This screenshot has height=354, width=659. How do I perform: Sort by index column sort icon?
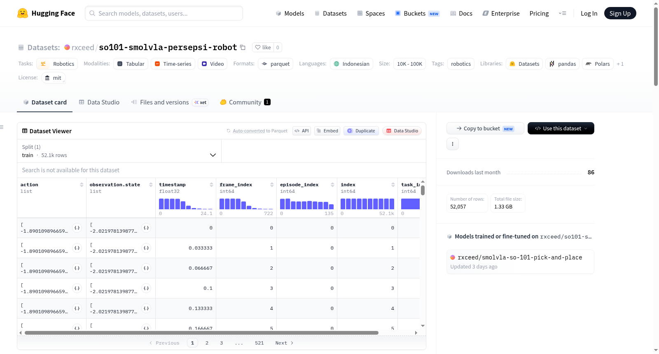[393, 185]
